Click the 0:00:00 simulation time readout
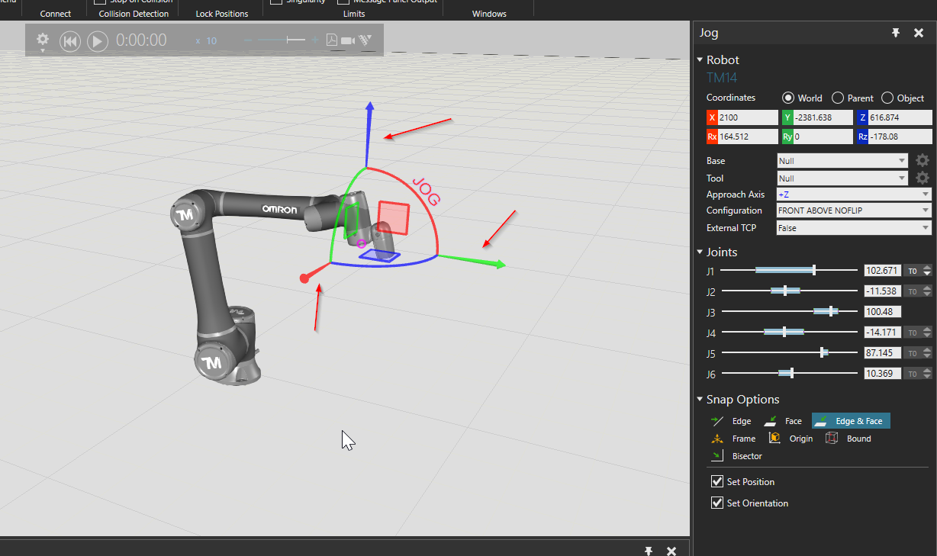This screenshot has width=937, height=556. click(x=141, y=40)
